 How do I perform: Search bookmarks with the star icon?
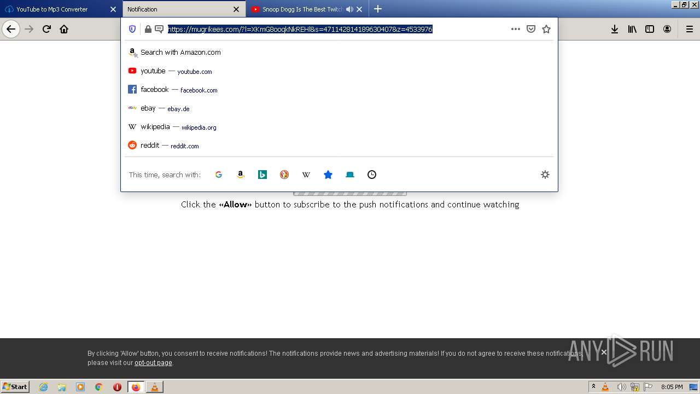[328, 175]
